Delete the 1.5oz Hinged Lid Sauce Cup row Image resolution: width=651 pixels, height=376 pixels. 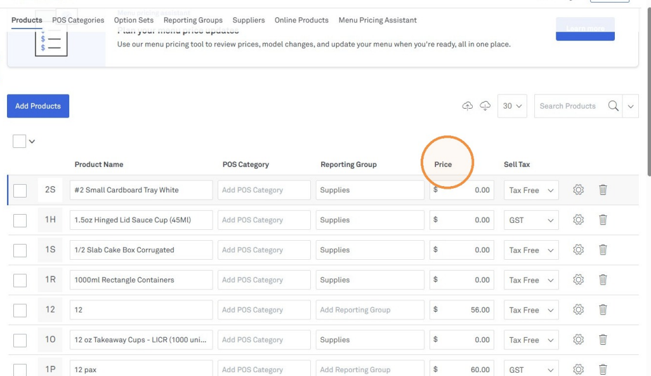[x=603, y=220]
